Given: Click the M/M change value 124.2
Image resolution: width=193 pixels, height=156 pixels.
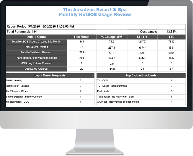Looking at the screenshot, I should point(112,58).
